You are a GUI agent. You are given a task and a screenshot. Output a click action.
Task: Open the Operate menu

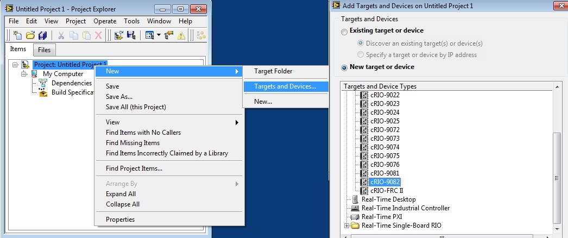tap(105, 21)
